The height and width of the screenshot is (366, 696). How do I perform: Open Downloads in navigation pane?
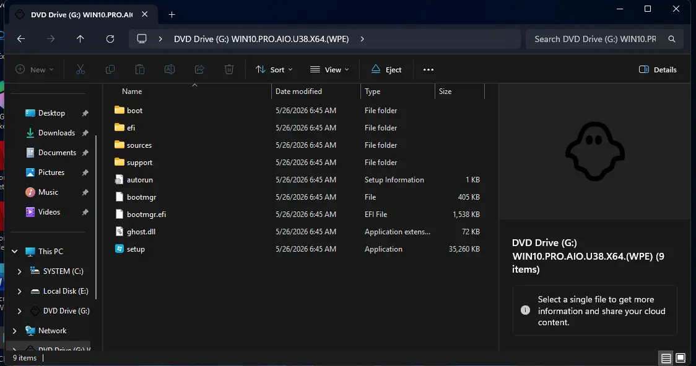point(56,133)
